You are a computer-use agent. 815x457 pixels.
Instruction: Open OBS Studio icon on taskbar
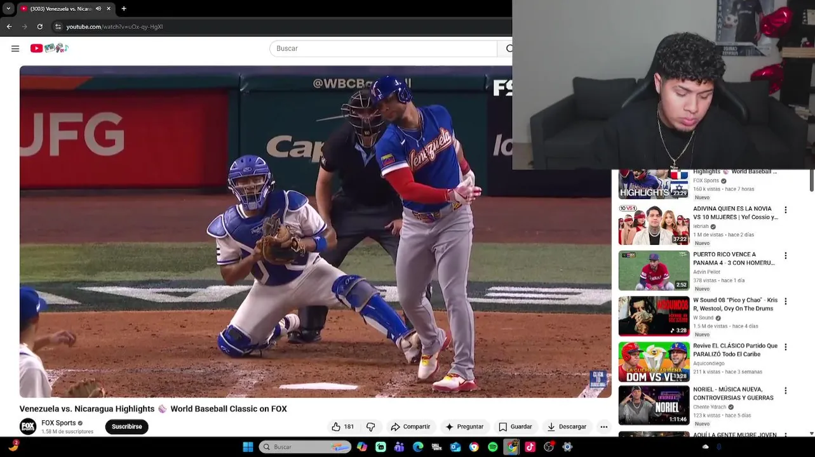tap(549, 447)
